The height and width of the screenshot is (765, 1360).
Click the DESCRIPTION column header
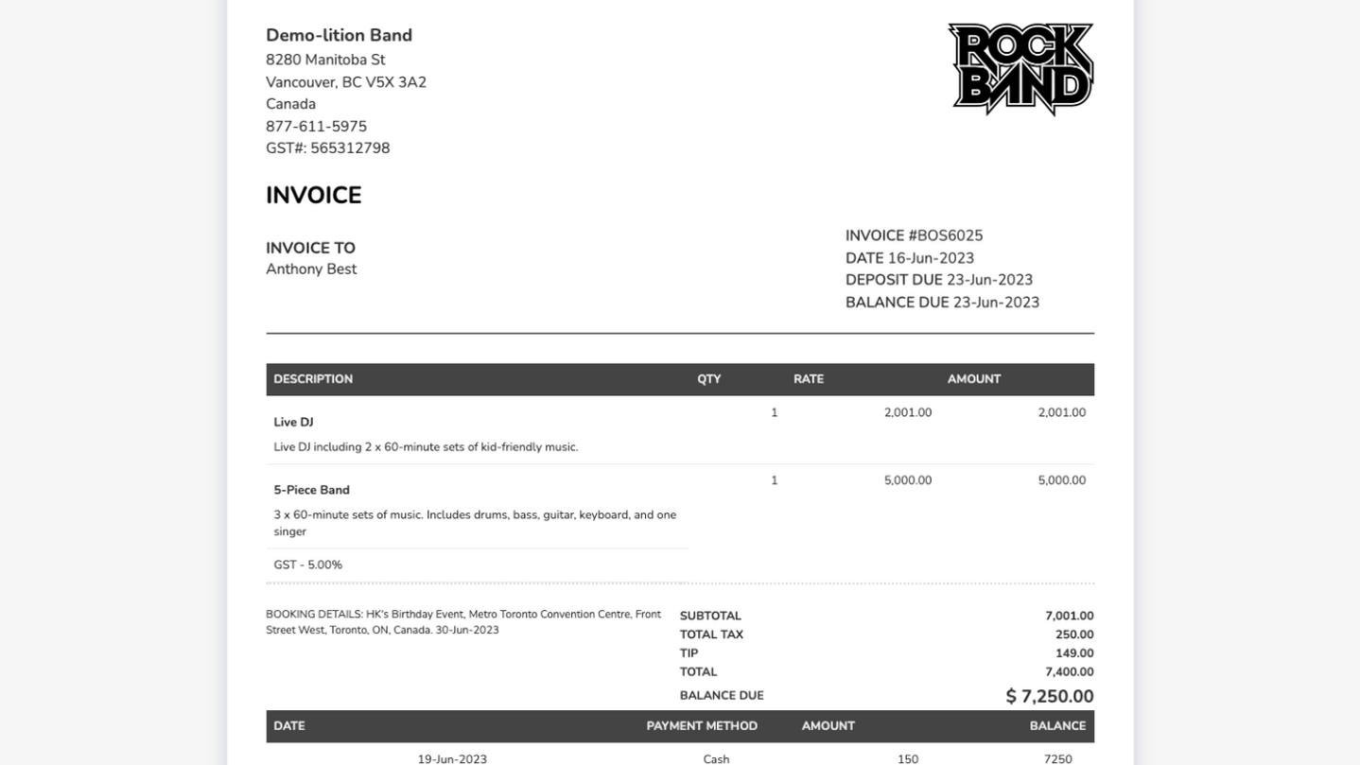coord(313,379)
